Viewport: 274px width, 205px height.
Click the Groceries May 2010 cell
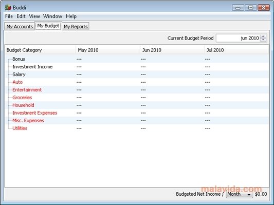108,98
